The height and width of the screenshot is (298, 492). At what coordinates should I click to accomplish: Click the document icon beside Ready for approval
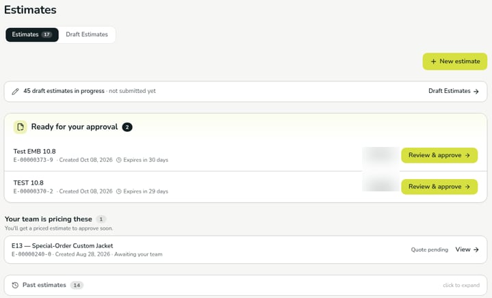pos(21,127)
